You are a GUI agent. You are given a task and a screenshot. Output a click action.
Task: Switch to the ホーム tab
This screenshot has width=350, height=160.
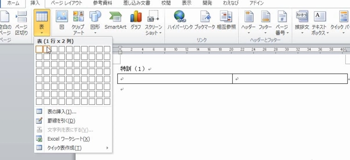13,3
